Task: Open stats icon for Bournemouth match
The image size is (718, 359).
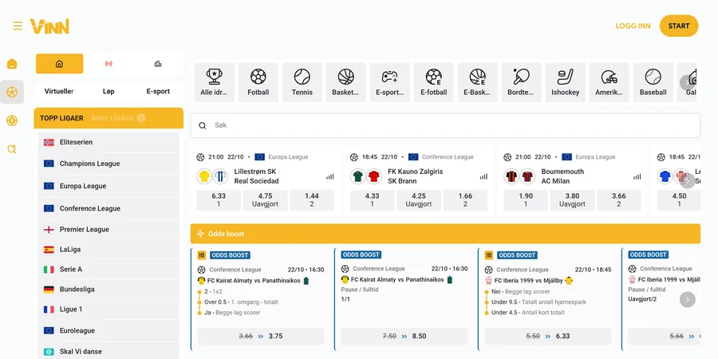Action: click(637, 177)
